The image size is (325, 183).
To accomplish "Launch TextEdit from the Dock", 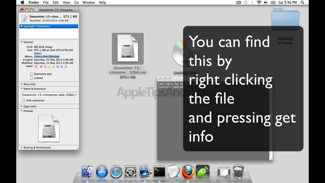I will (174, 172).
